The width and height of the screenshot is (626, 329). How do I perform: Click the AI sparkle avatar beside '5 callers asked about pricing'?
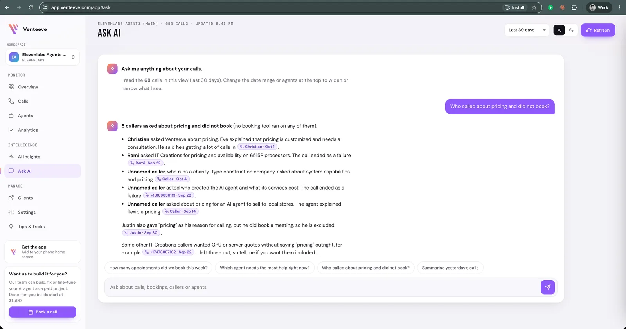[x=112, y=126]
